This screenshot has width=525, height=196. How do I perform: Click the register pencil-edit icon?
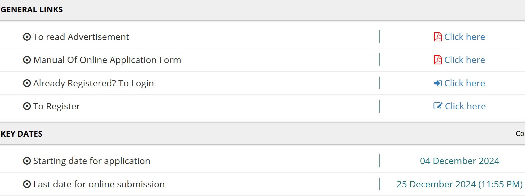(438, 106)
